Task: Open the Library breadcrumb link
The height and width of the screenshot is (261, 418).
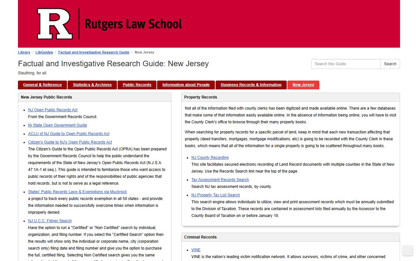Action: point(24,52)
